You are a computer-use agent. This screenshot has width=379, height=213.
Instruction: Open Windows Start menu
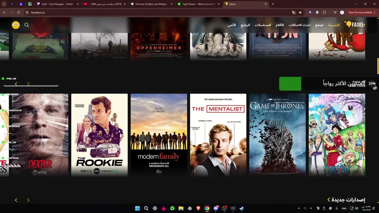[x=137, y=208]
